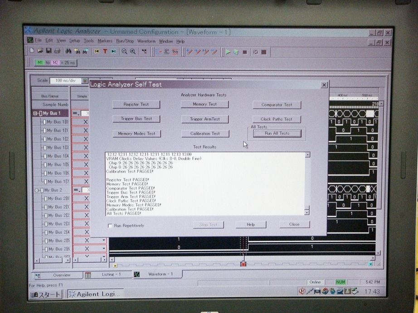Click Help in the Self Test dialog
418x313 pixels.
pos(251,225)
